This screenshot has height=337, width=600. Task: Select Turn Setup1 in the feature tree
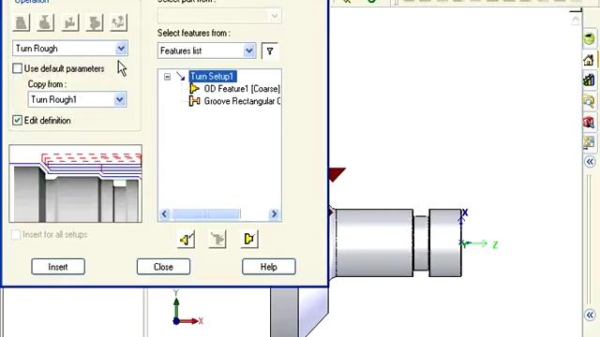(213, 77)
